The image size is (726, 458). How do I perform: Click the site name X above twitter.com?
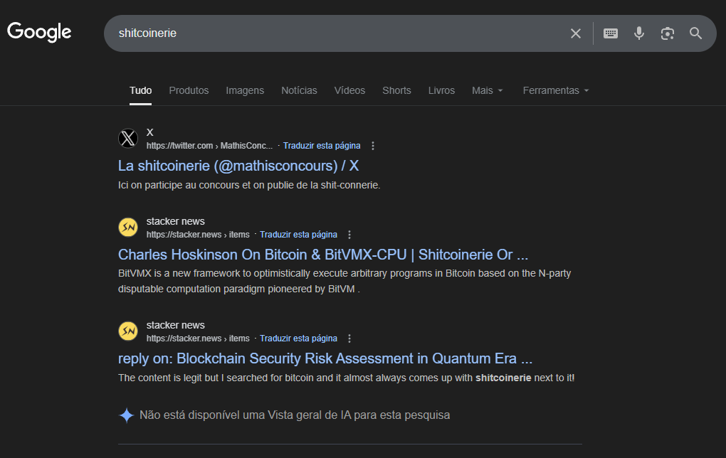point(150,132)
